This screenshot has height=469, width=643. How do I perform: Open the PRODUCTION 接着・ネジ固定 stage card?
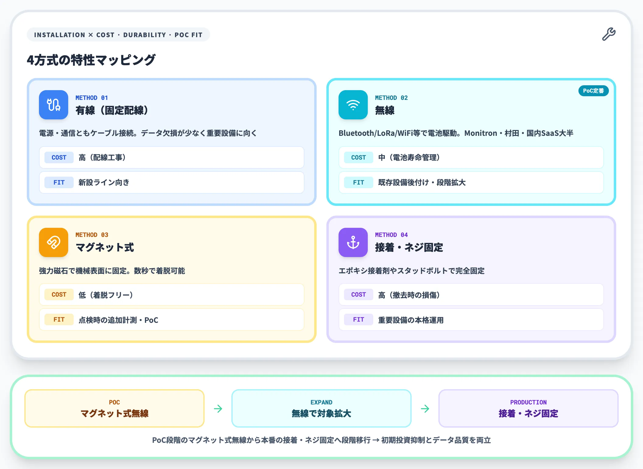[x=529, y=408]
